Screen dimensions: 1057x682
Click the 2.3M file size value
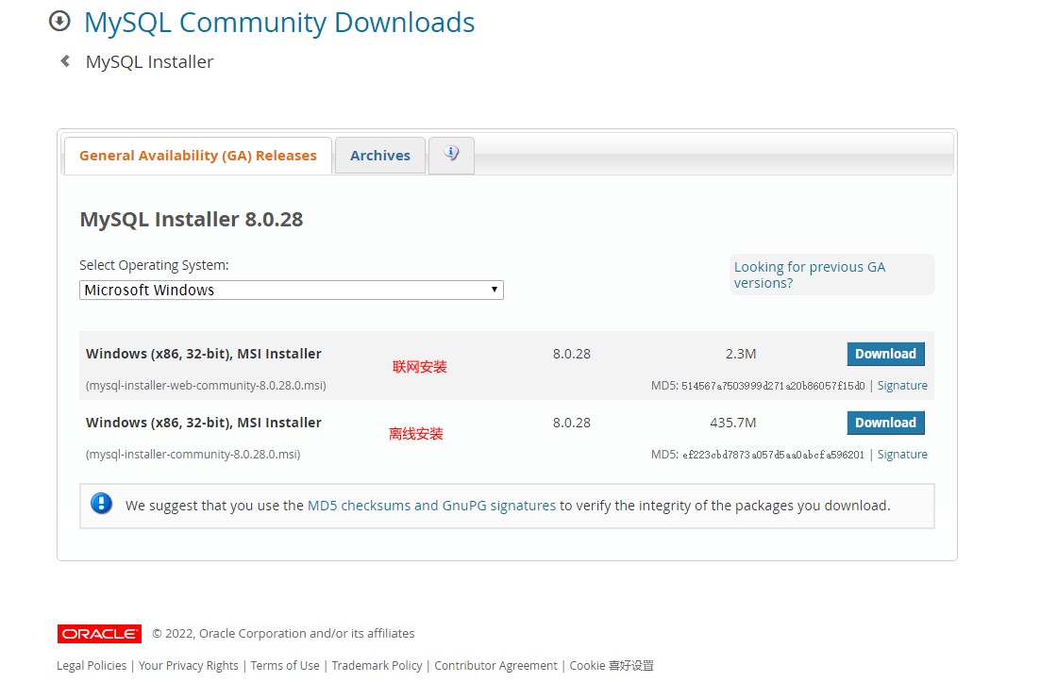741,354
